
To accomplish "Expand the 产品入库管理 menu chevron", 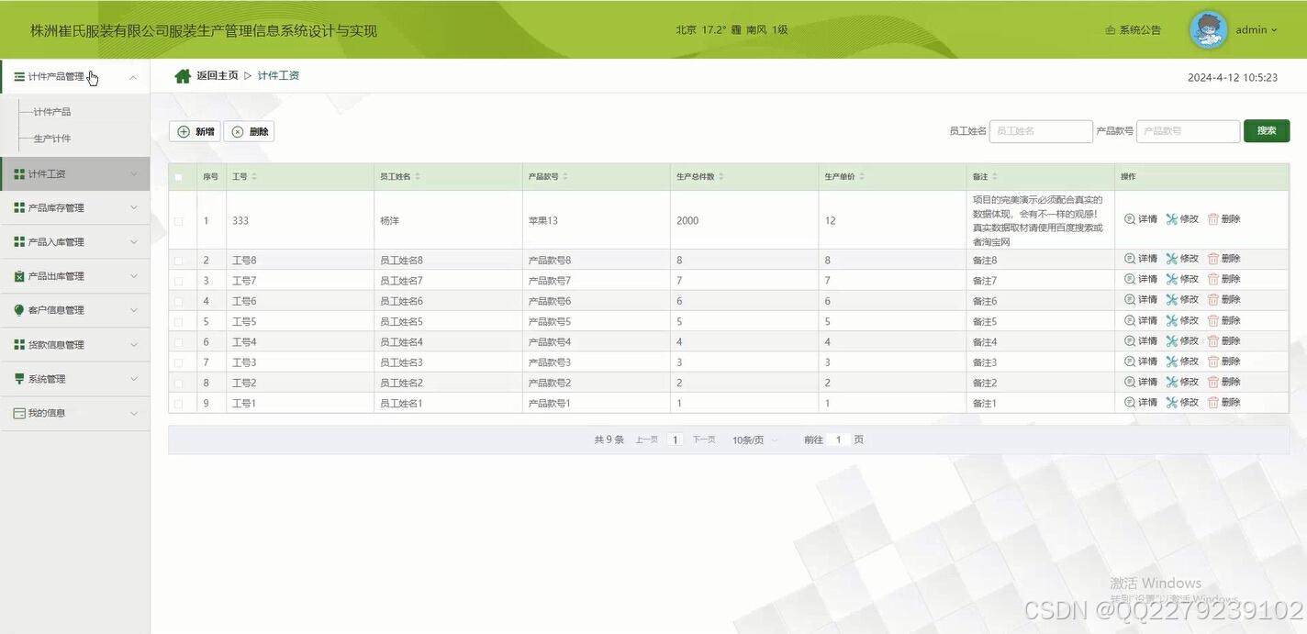I will (134, 241).
